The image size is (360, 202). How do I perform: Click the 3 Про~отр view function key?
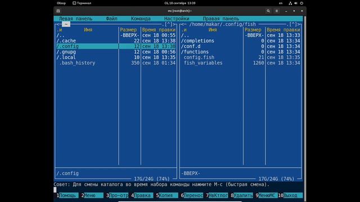(x=117, y=195)
